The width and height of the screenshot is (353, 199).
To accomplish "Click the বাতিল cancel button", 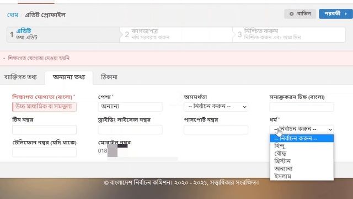I will [300, 14].
